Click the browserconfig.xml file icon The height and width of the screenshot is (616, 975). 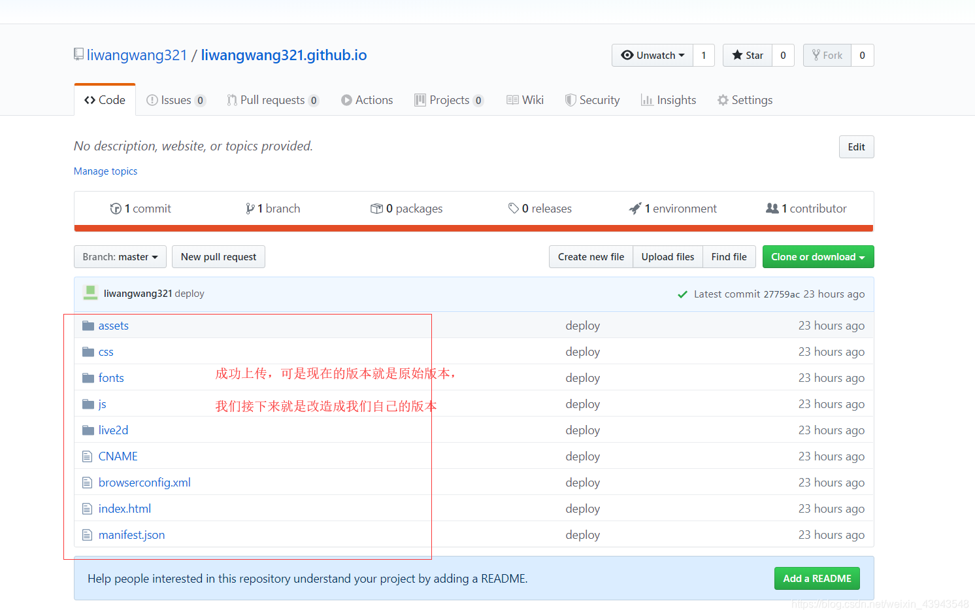(87, 483)
